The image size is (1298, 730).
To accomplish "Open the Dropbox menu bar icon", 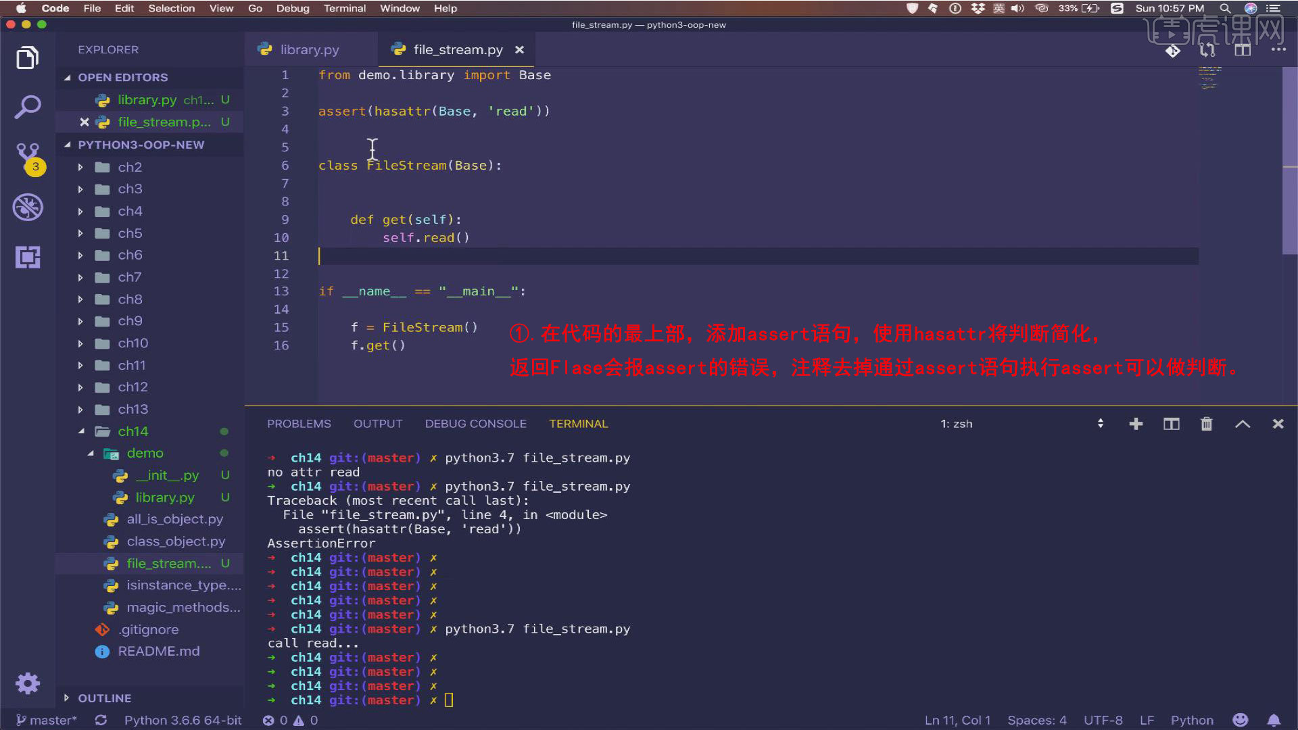I will click(x=978, y=8).
